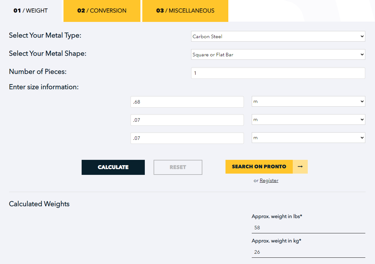The image size is (375, 264).
Task: Follow the Register link
Action: point(269,180)
